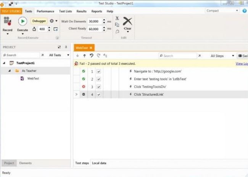Toggle checkbox for step 3 TestingToolsDiv
The width and height of the screenshot is (248, 177).
pos(99,87)
